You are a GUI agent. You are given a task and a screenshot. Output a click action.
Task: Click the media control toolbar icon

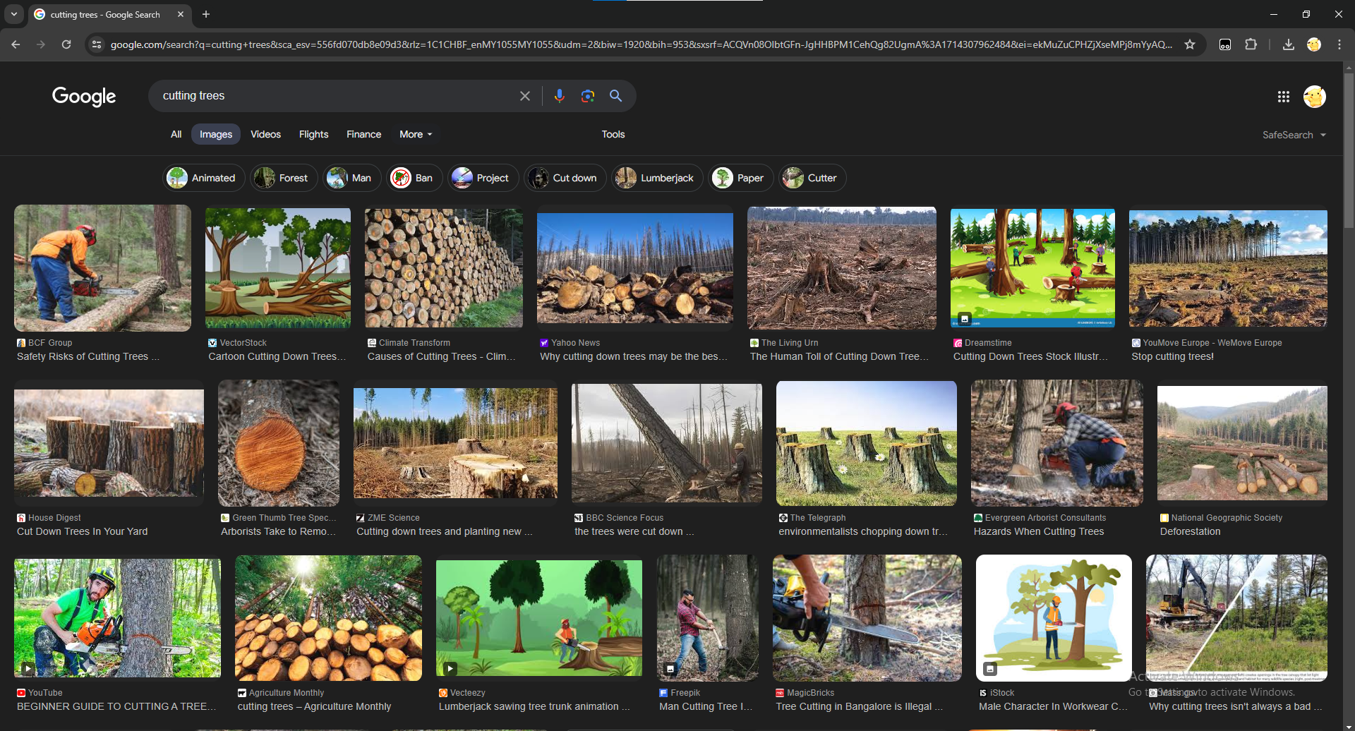coord(1225,44)
